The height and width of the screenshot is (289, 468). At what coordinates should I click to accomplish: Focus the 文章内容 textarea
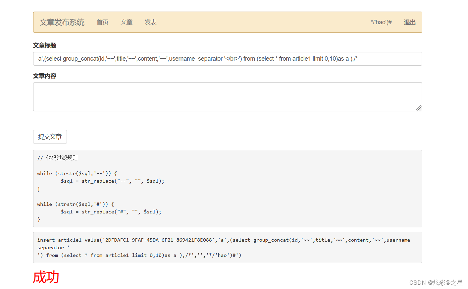(228, 97)
